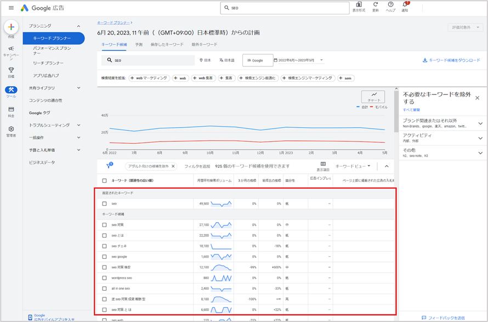The width and height of the screenshot is (488, 322).
Task: Open リーチ プランナー menu item
Action: 48,63
